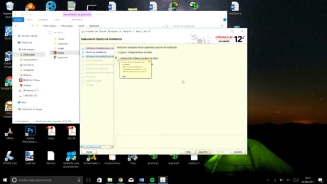Open the carga PDF desktop icon
This screenshot has height=184, width=327.
(x=51, y=133)
